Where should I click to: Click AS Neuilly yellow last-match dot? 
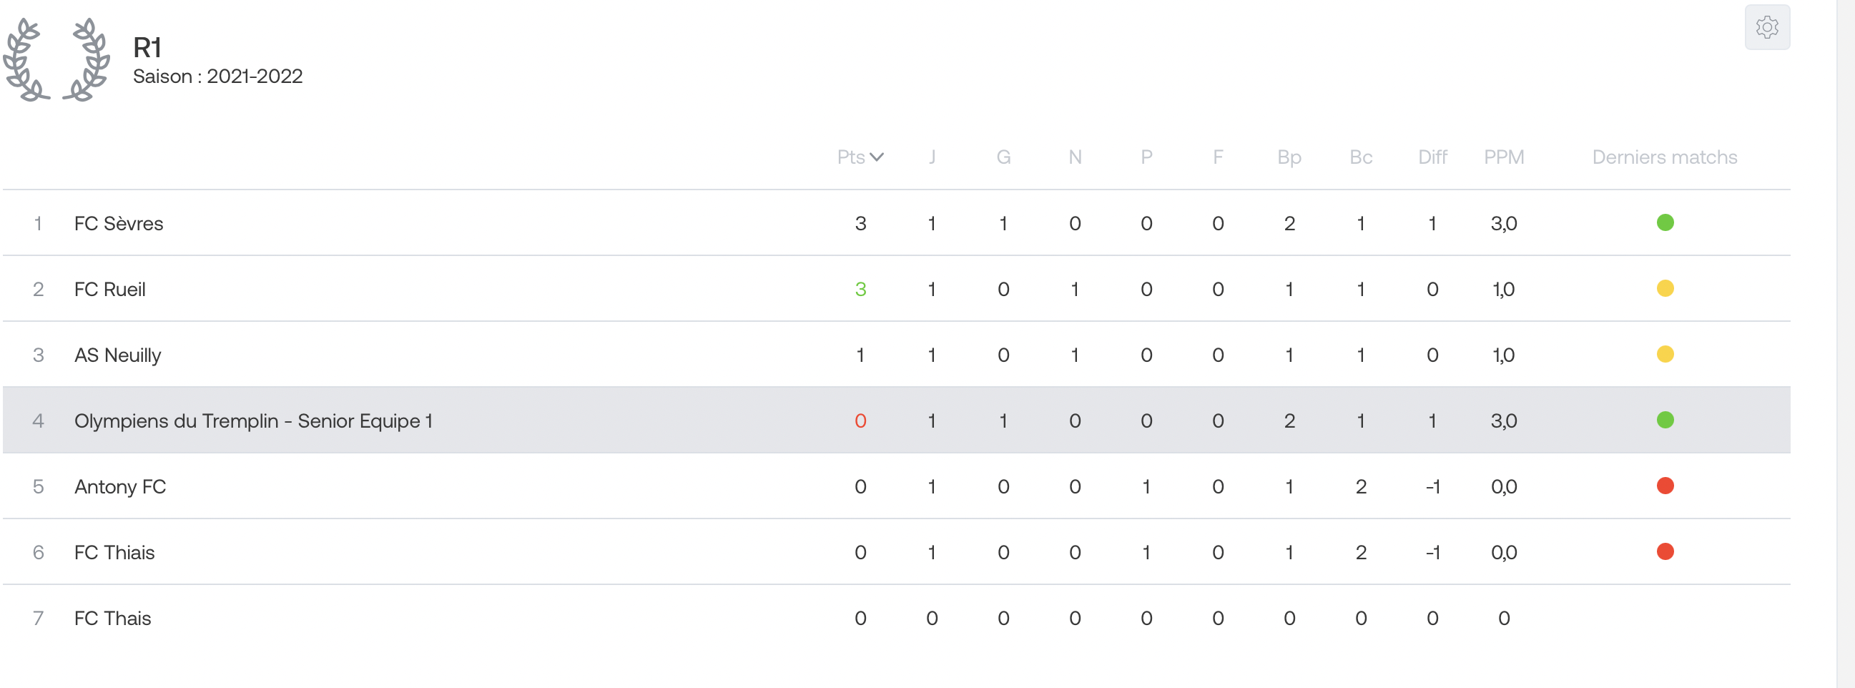click(x=1664, y=354)
